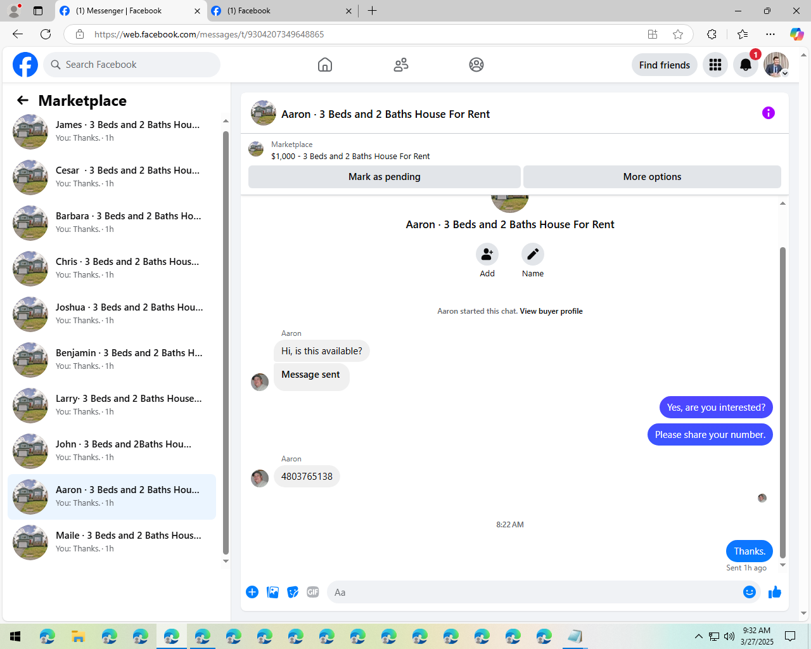Edit the chat name with pencil icon
811x649 pixels.
[533, 254]
